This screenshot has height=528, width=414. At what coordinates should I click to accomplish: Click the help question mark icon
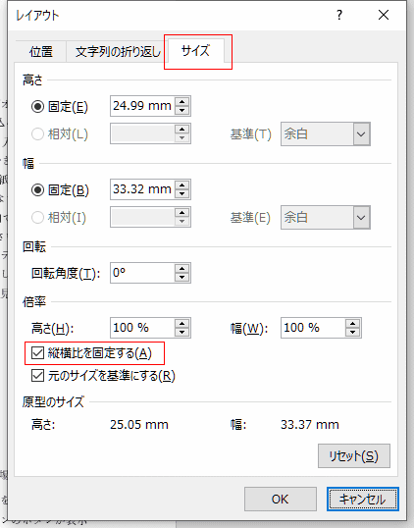[x=339, y=15]
